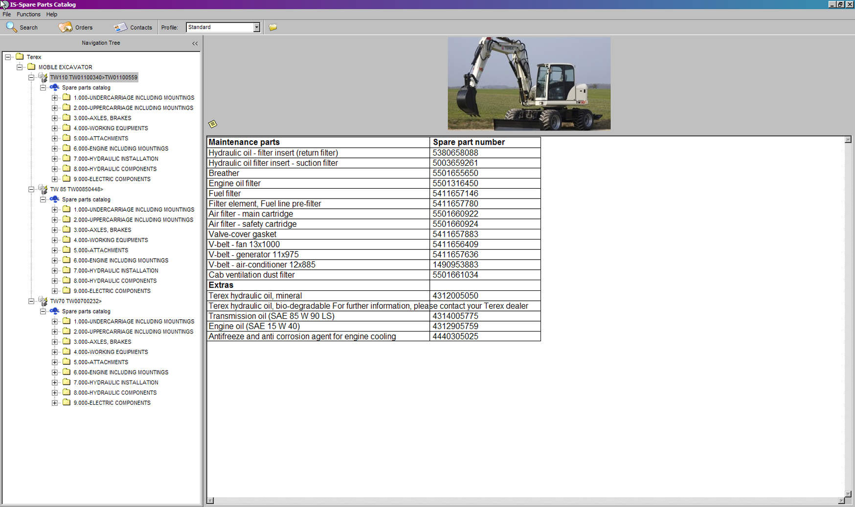The image size is (855, 507).
Task: Expand TW110 6.000-ENGINE INCLUDING MOUNTINGS node
Action: pos(55,149)
